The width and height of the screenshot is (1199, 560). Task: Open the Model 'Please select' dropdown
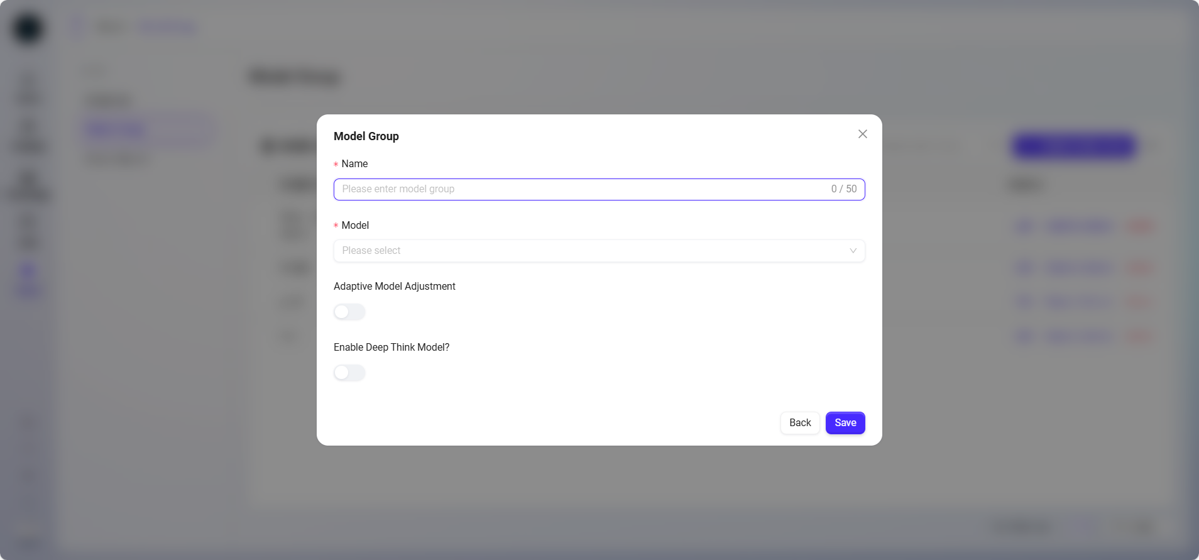pos(591,251)
